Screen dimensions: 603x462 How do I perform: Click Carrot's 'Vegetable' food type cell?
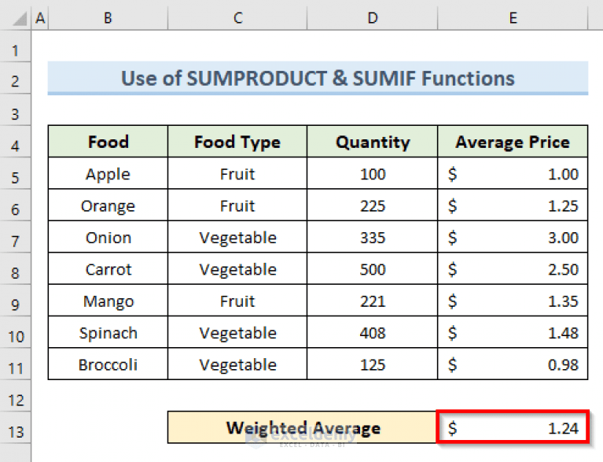237,269
